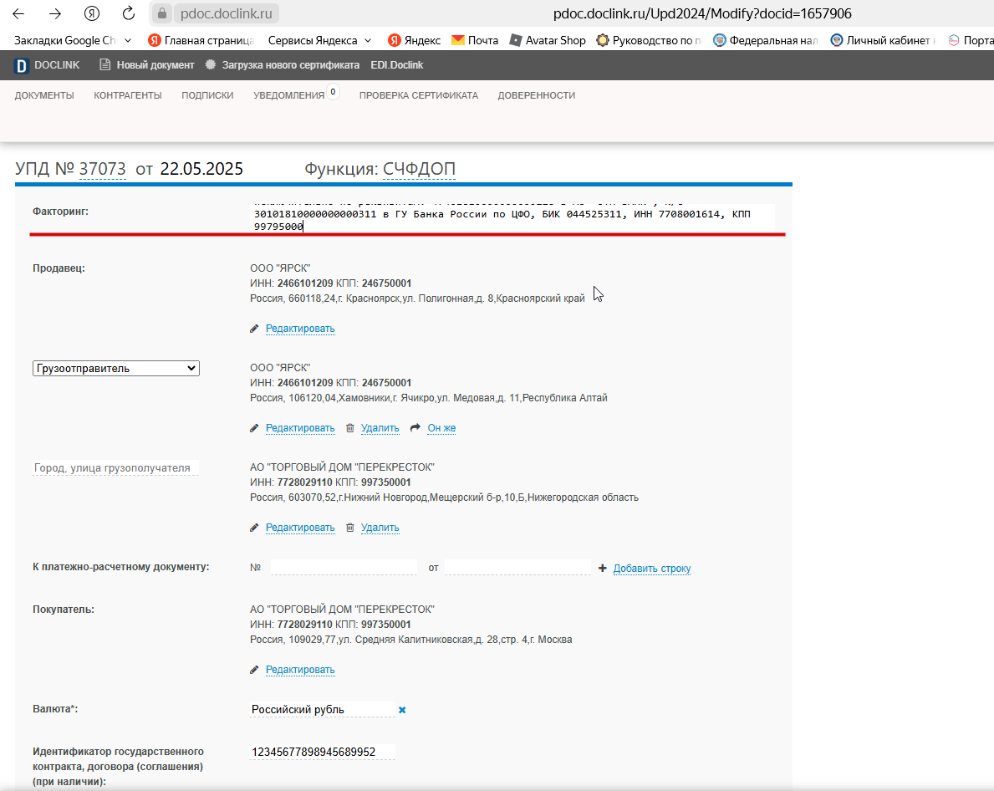Image resolution: width=994 pixels, height=791 pixels.
Task: Click the document date 22.05.2025
Action: [x=201, y=169]
